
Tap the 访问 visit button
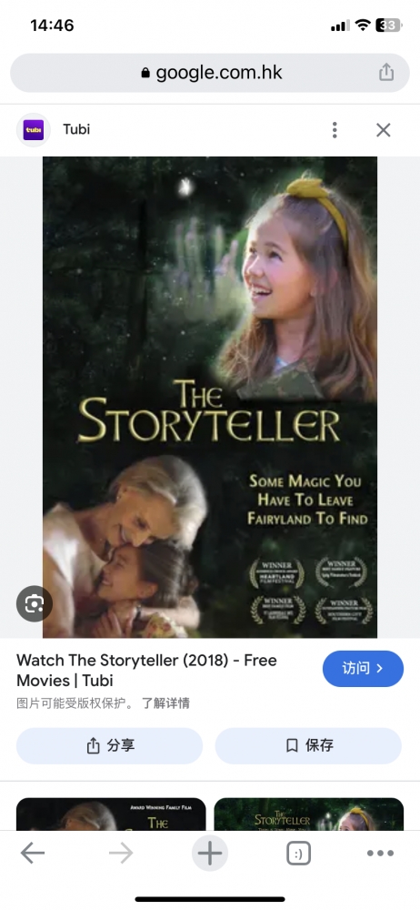click(x=363, y=669)
